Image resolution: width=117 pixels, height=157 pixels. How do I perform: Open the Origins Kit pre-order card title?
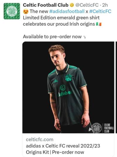(x=63, y=149)
